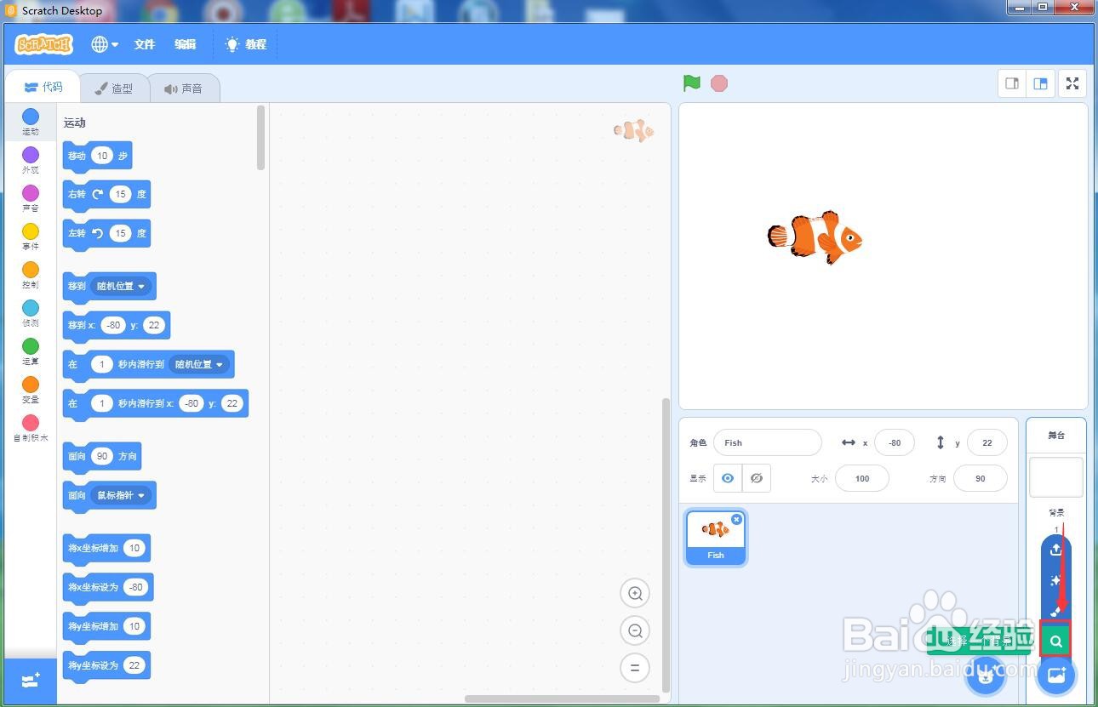Open the 编辑 menu

pyautogui.click(x=186, y=44)
